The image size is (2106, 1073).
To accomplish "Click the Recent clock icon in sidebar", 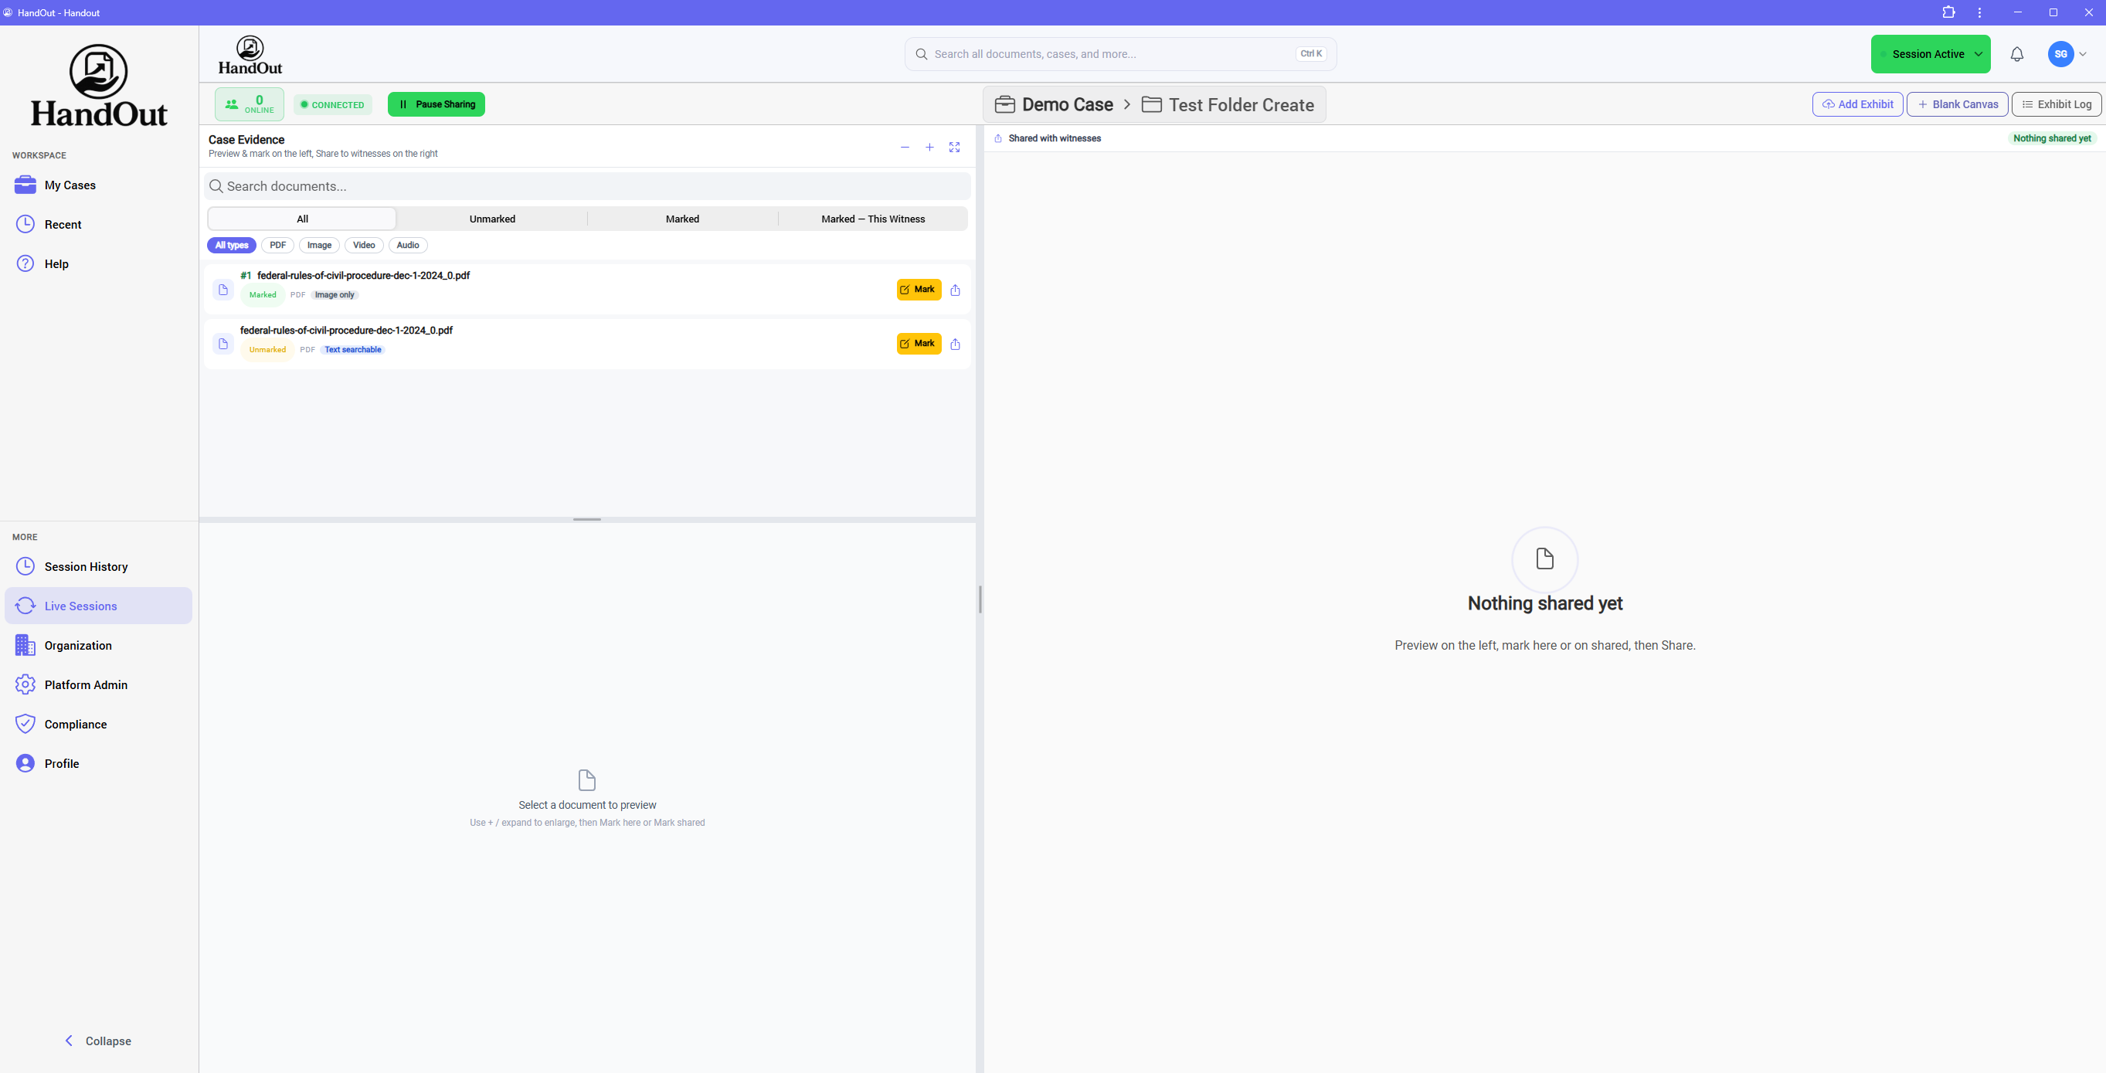I will (x=25, y=224).
